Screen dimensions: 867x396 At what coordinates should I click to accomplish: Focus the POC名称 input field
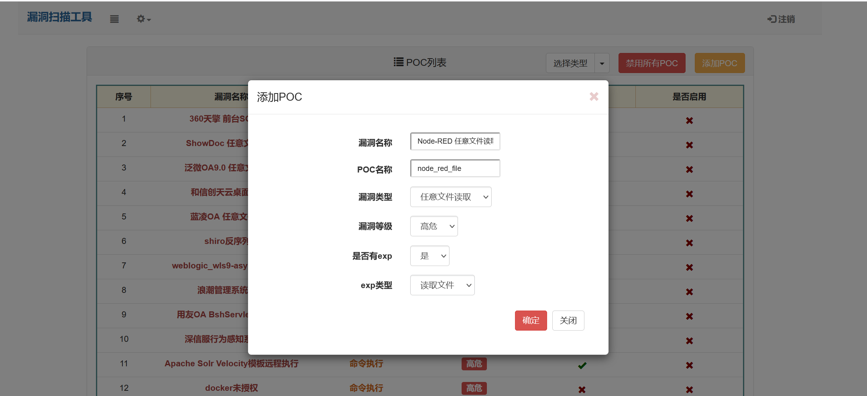pyautogui.click(x=455, y=169)
